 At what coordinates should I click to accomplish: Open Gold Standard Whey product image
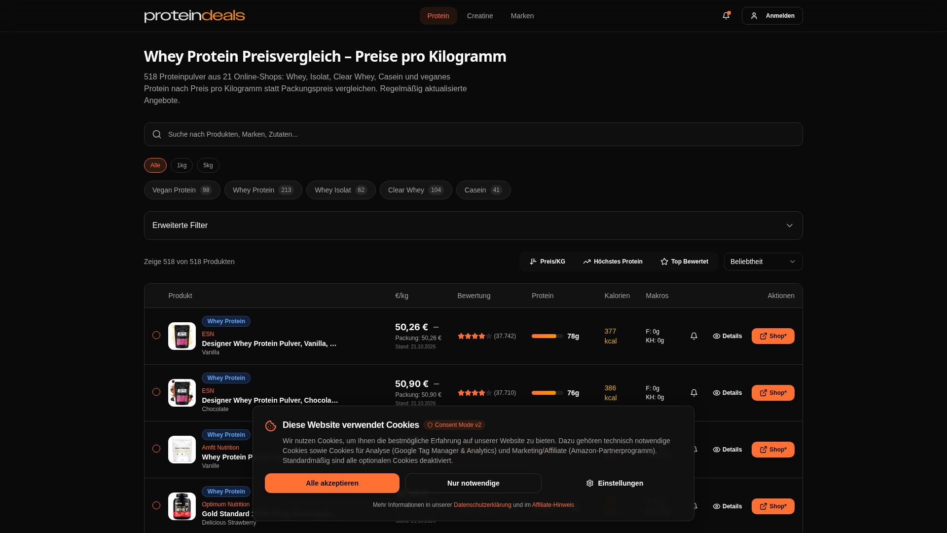(182, 506)
